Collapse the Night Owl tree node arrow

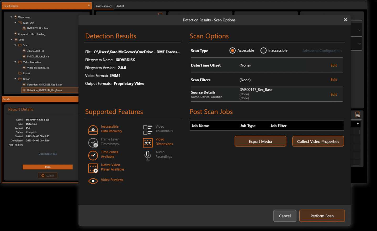tap(15, 23)
